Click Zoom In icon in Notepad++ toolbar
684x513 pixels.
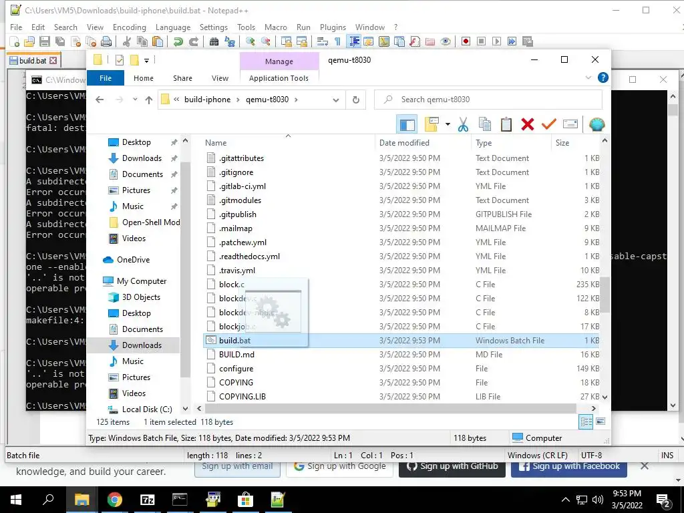pyautogui.click(x=250, y=41)
